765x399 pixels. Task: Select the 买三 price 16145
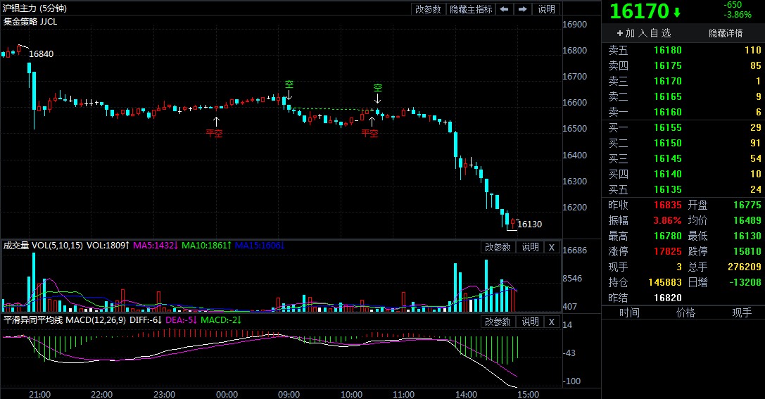pos(667,158)
